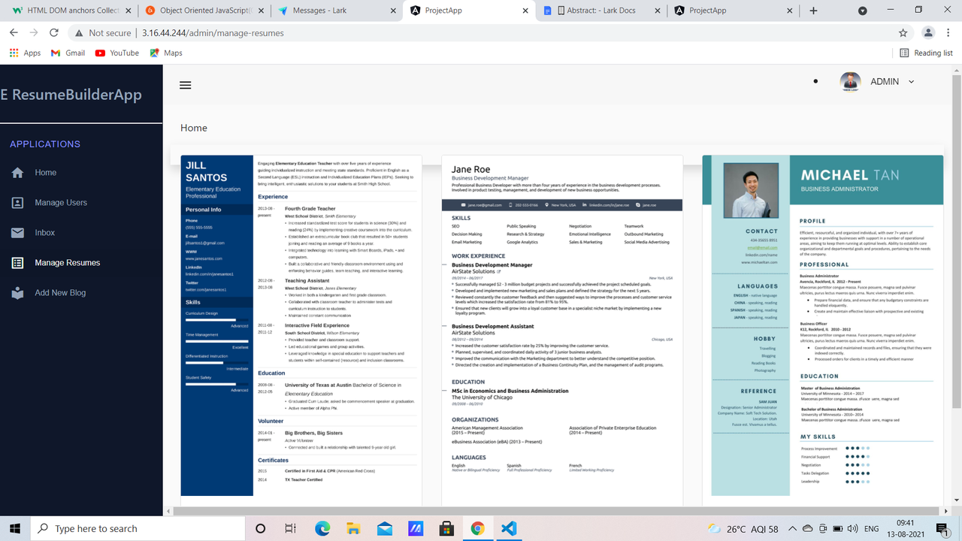Expand the ADMIN account dropdown
Screen dimensions: 962x541
pos(912,81)
